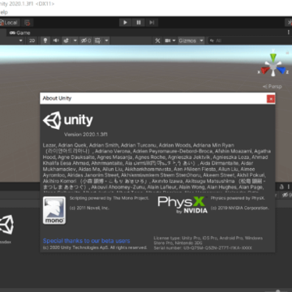The image size is (292, 292).
Task: Click the PhysX by NVIDIA logo
Action: (x=182, y=205)
